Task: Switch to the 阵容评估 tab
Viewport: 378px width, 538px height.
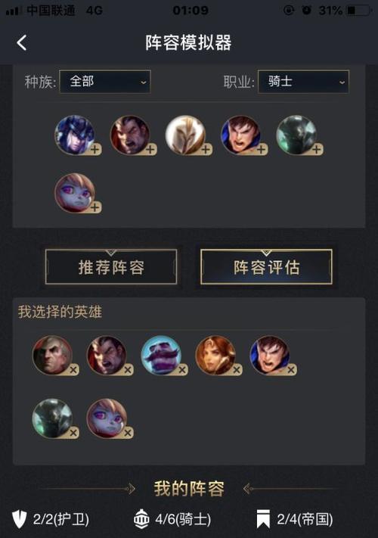Action: pos(266,267)
